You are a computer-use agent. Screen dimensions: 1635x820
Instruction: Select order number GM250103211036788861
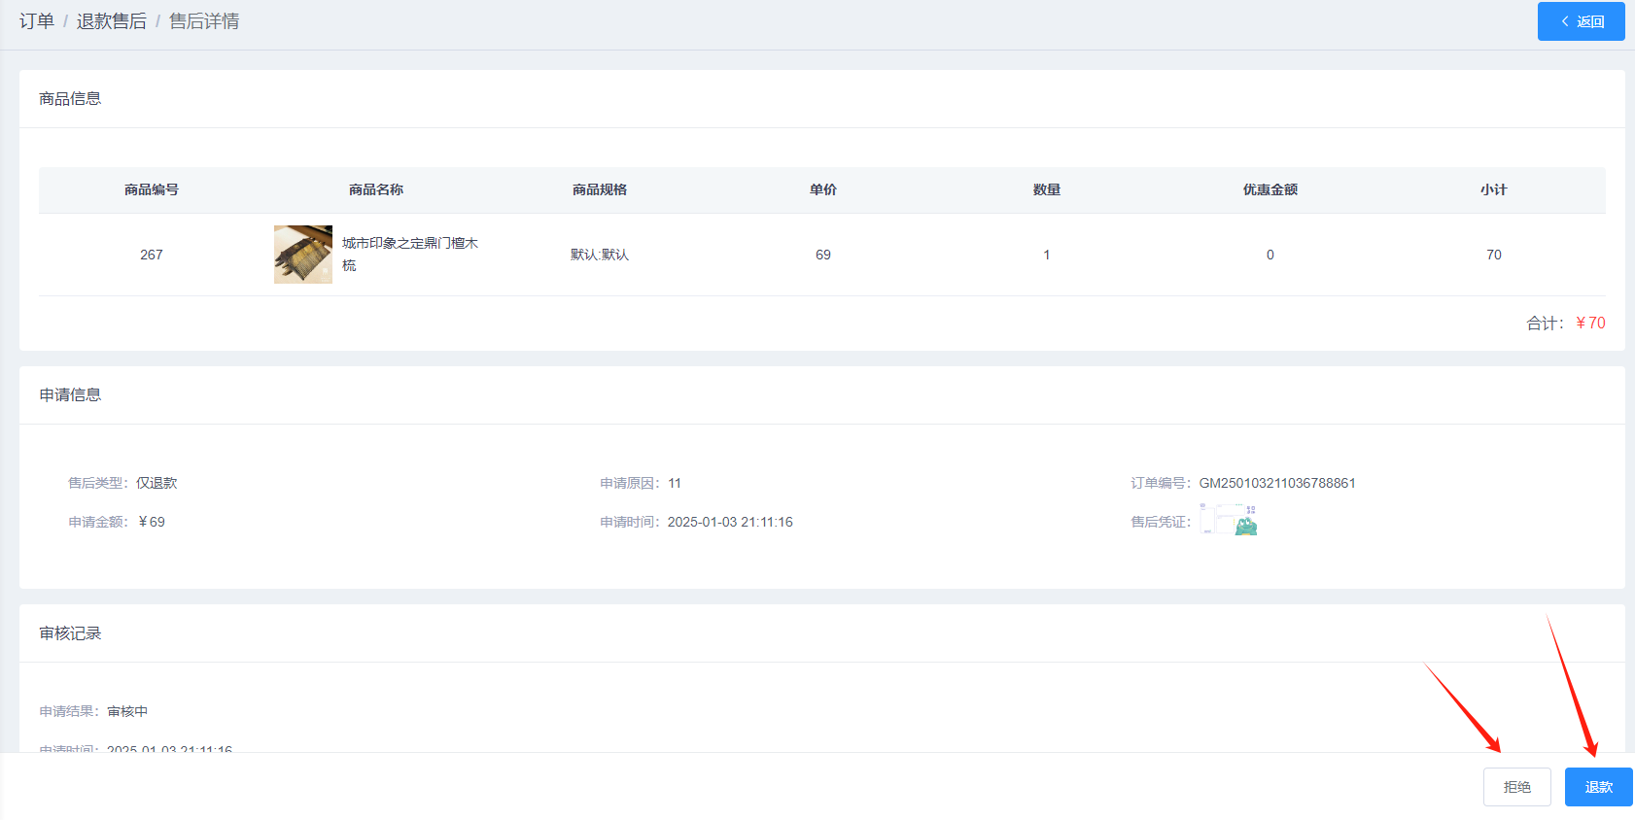click(x=1276, y=483)
